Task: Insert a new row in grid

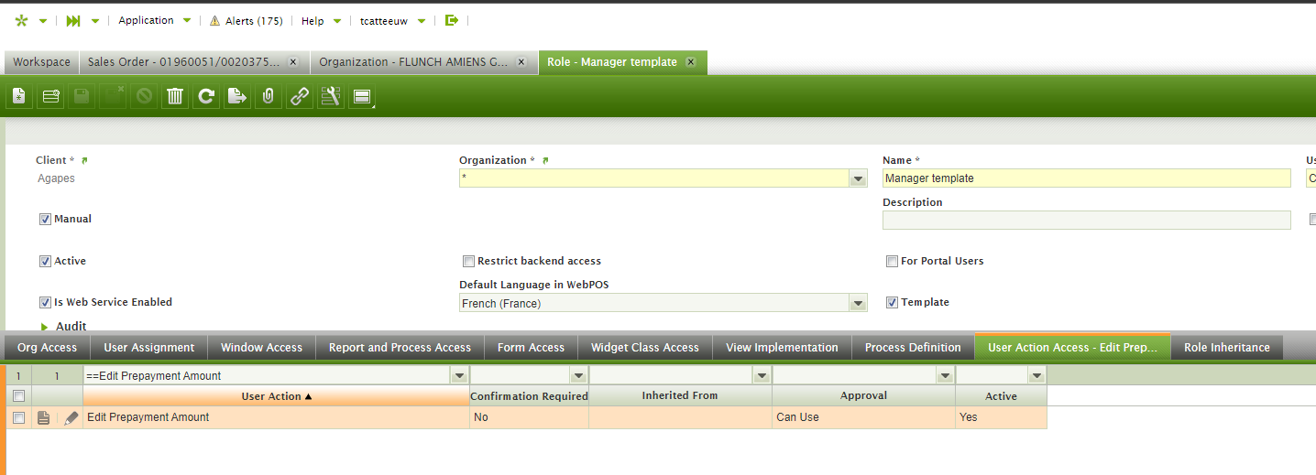Action: tap(50, 96)
